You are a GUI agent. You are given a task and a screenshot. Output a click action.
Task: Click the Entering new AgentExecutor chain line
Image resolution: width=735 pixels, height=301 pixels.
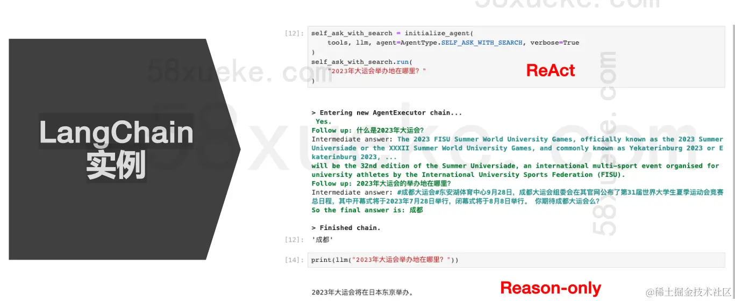(x=387, y=113)
